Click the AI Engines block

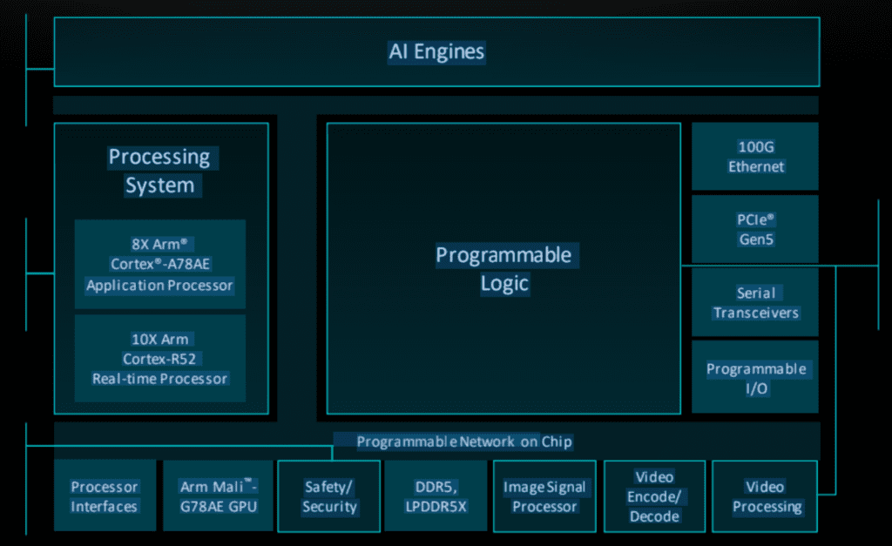coord(436,52)
